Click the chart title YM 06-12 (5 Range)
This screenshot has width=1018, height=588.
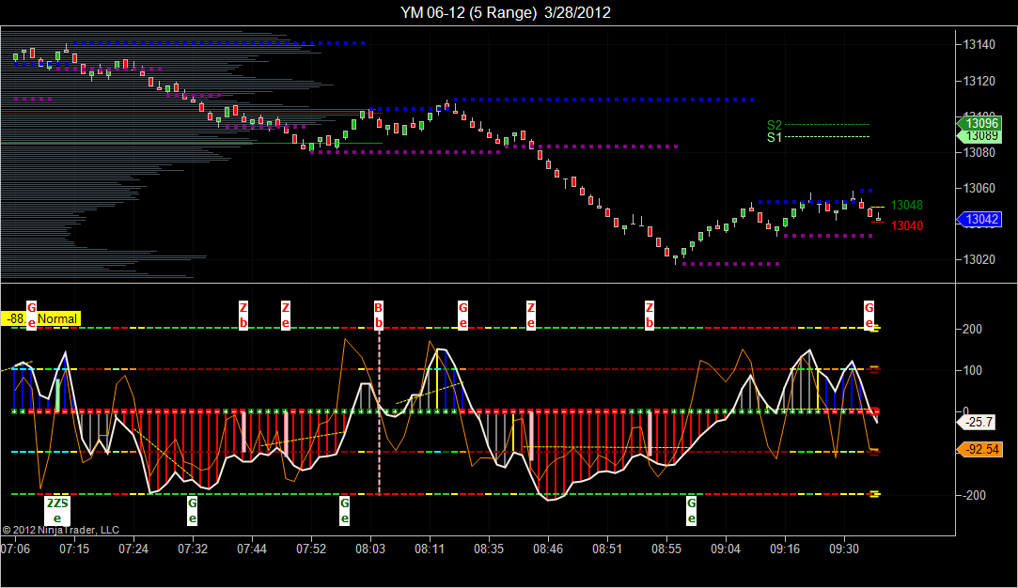[469, 12]
